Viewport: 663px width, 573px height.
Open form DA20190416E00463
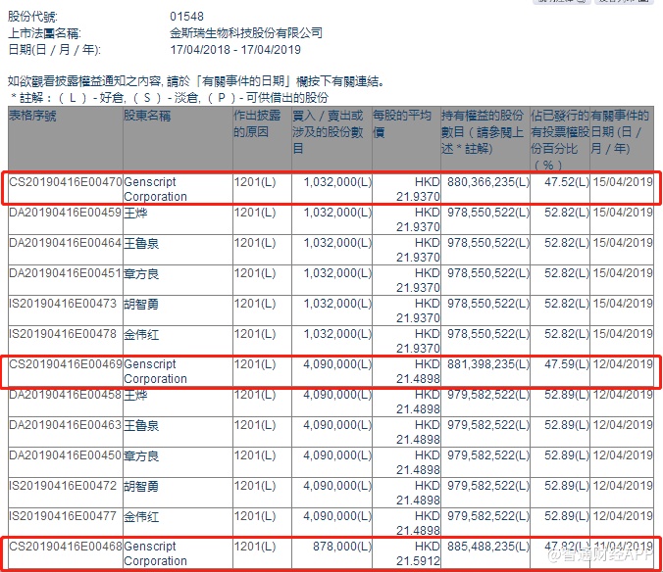pos(66,425)
